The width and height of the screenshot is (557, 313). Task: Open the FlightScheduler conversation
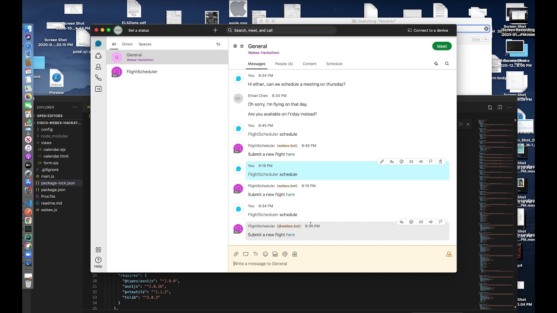(167, 72)
